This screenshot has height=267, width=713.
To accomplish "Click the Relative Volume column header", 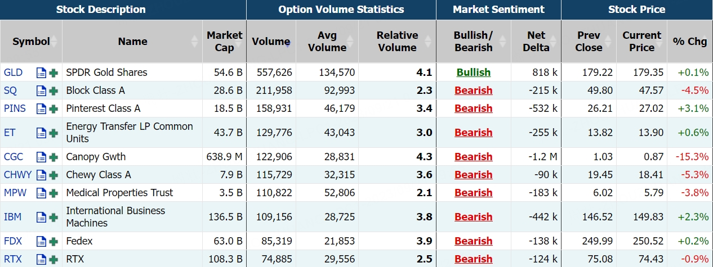I will [x=397, y=42].
